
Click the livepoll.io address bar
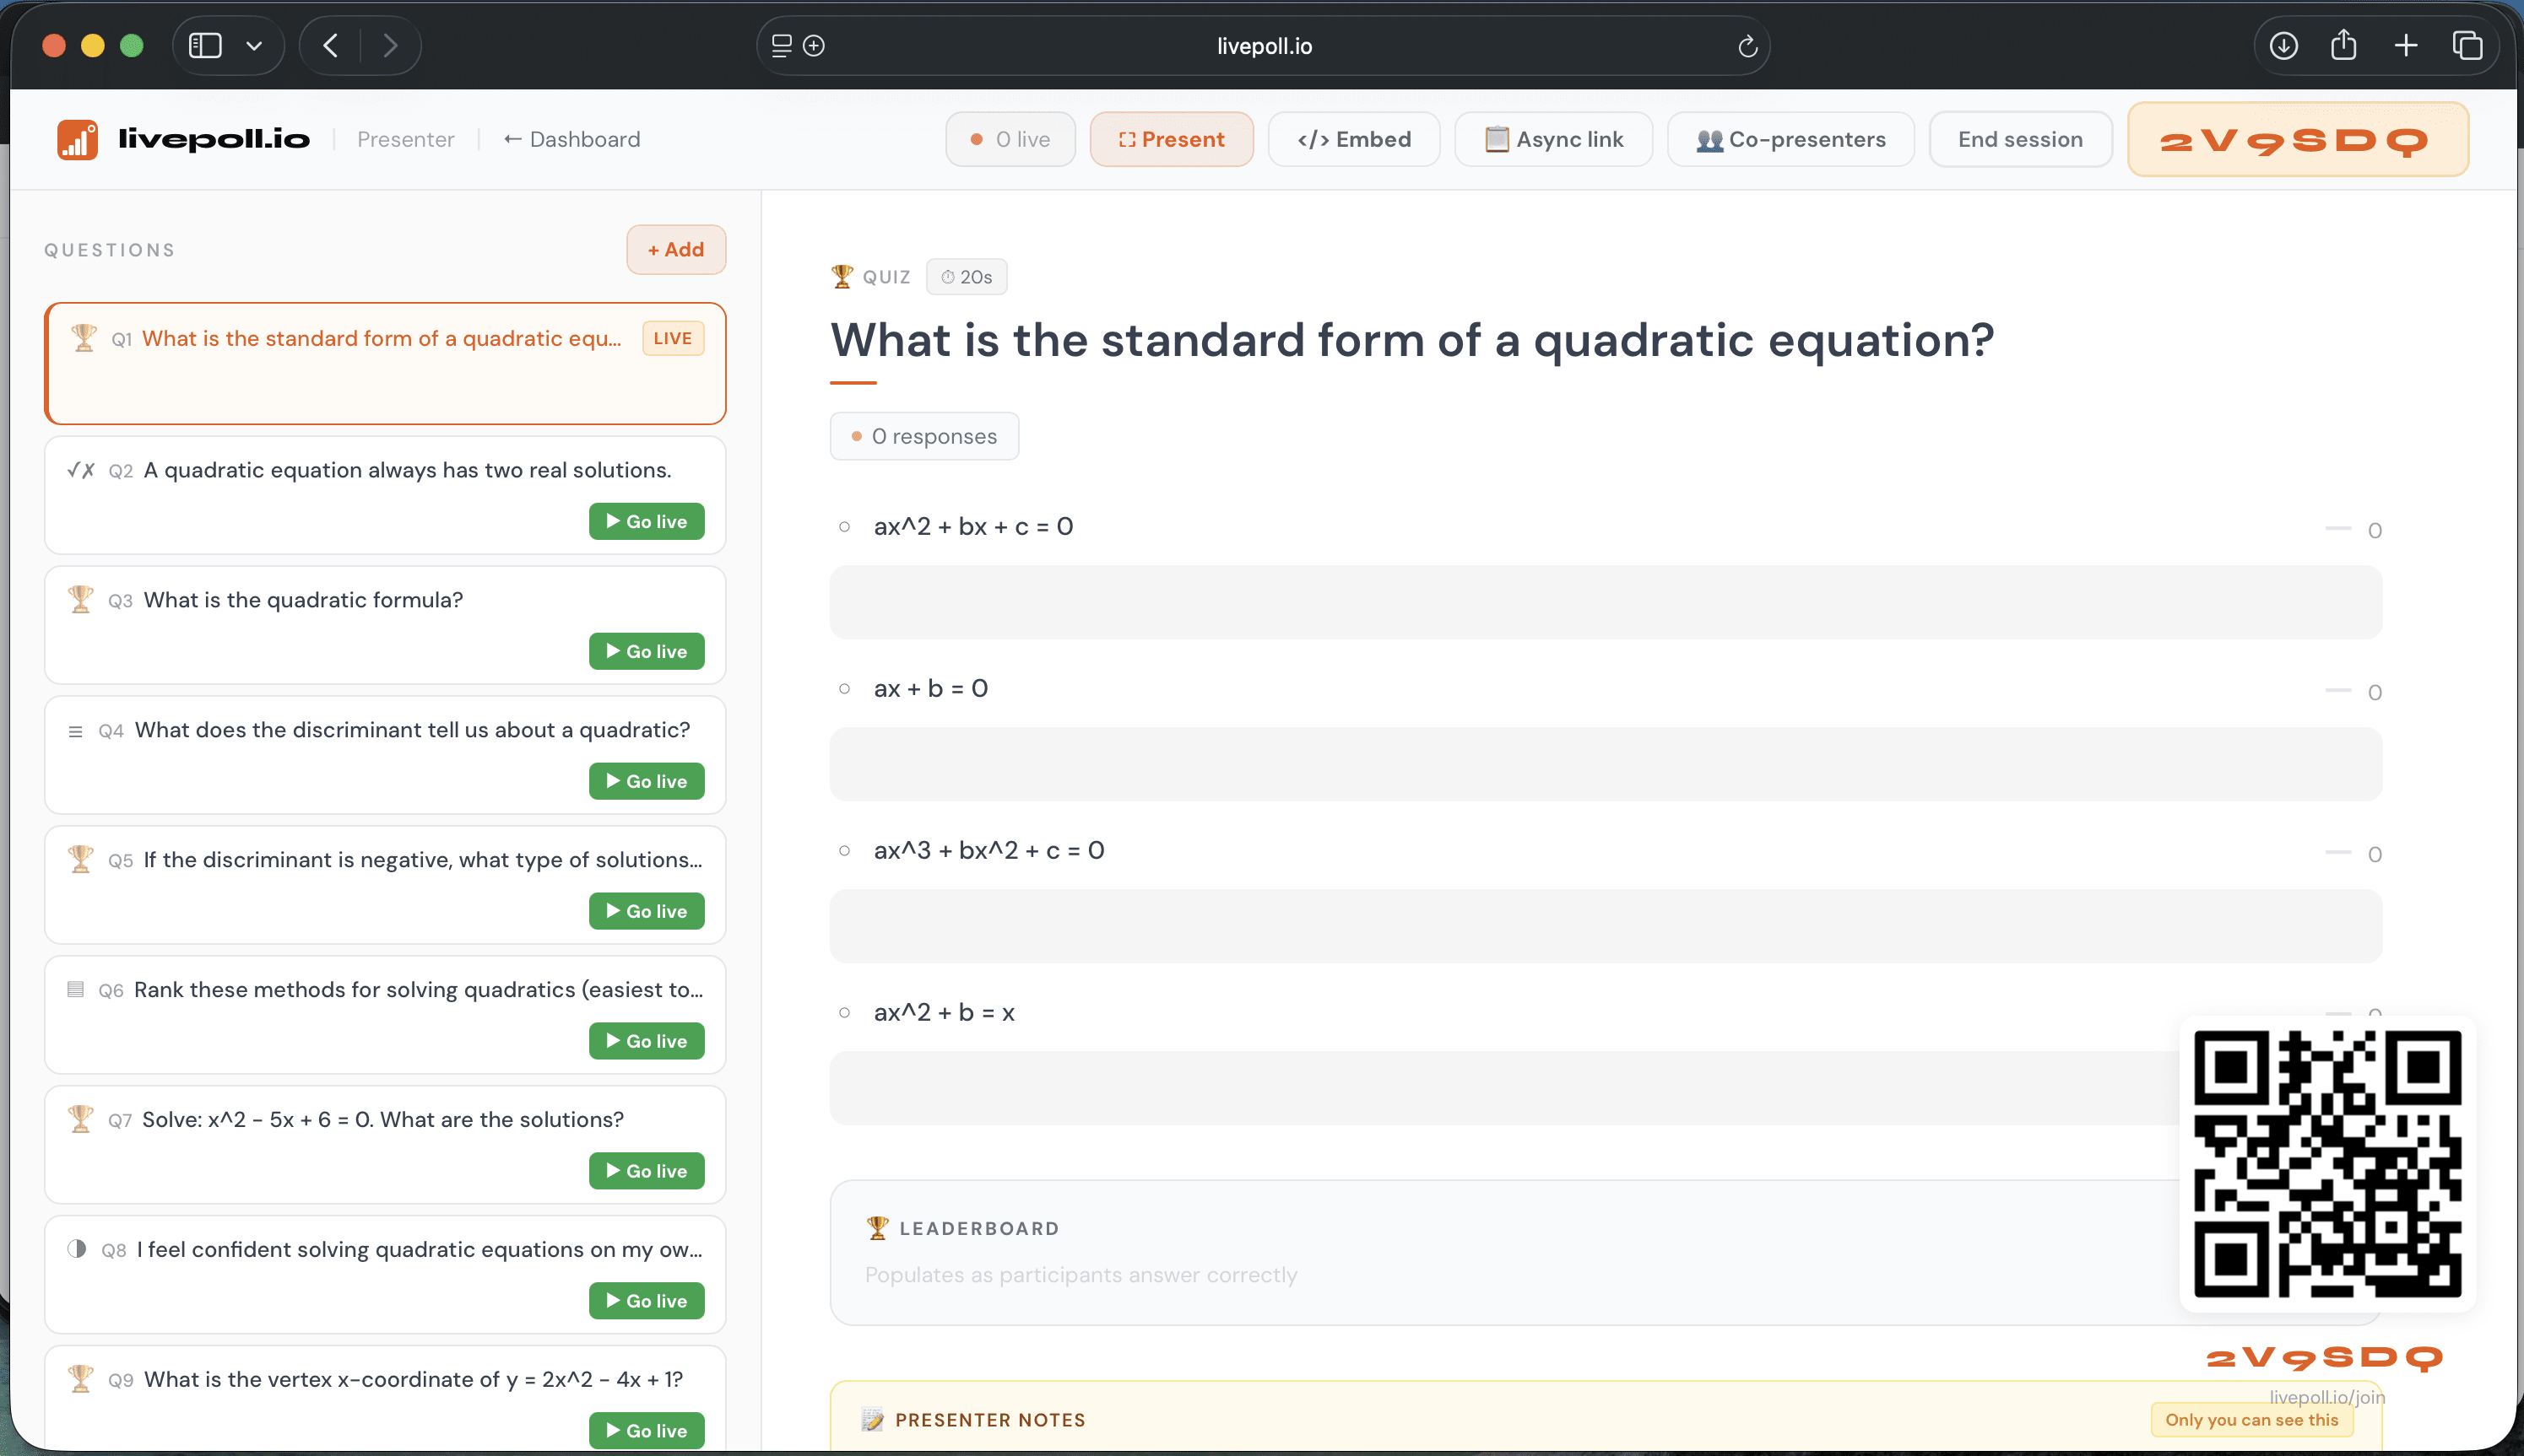1264,46
